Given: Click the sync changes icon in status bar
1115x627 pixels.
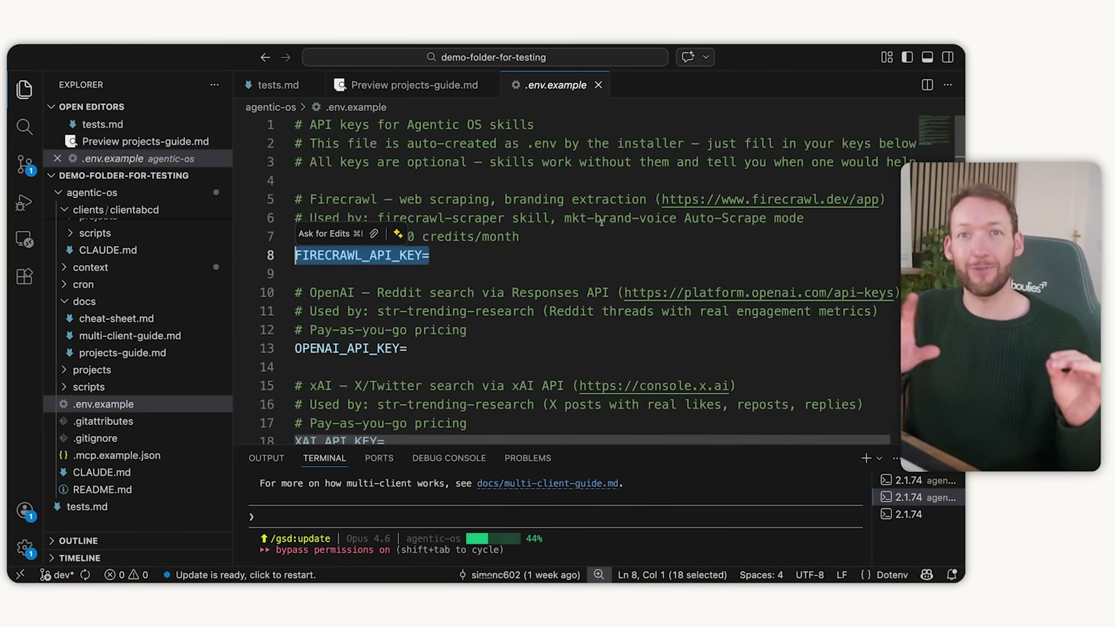Looking at the screenshot, I should (85, 575).
